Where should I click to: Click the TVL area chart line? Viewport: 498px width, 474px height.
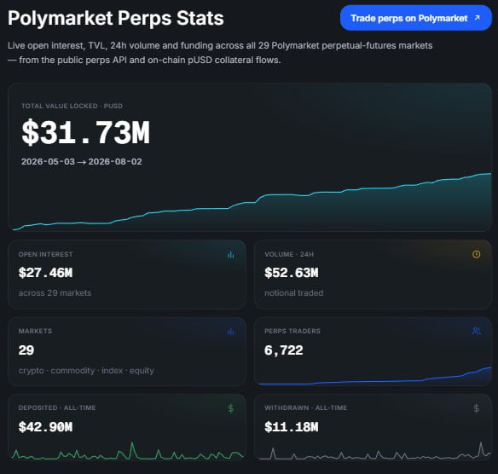(252, 201)
